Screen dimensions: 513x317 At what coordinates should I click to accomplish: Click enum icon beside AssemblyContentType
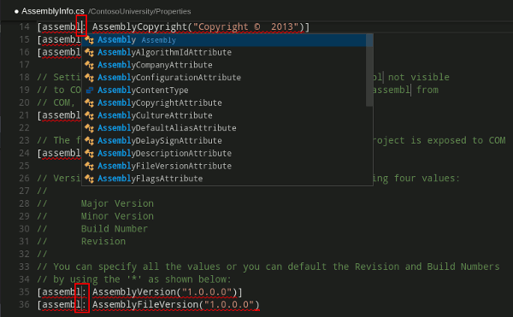[89, 91]
